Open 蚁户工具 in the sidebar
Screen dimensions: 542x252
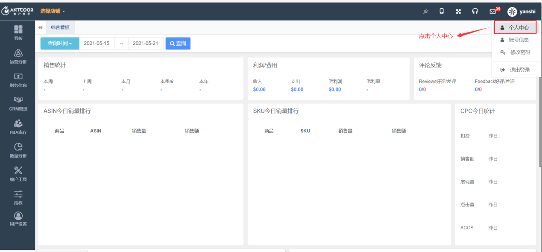(18, 174)
